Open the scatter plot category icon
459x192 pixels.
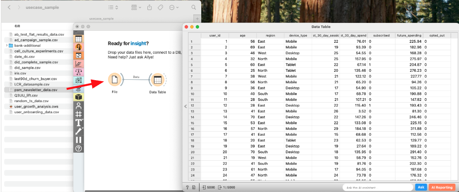click(x=79, y=64)
